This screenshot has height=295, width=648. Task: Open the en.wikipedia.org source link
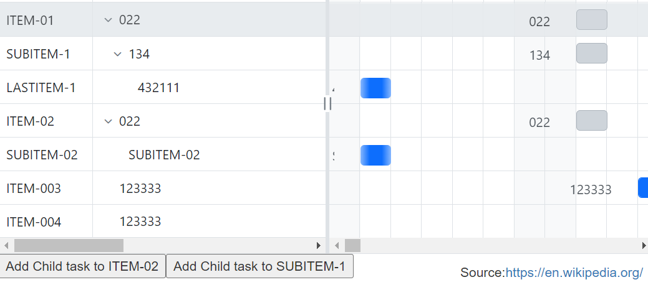point(574,273)
